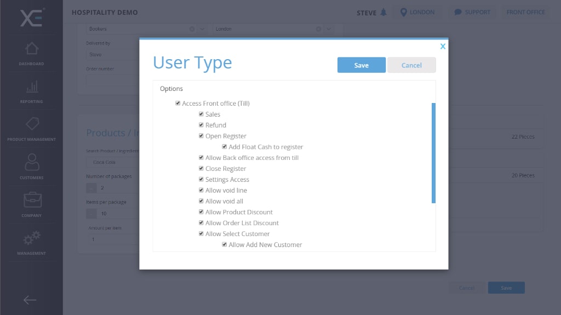Click the XE logo
Viewport: 561px width, 315px height.
pos(31,17)
